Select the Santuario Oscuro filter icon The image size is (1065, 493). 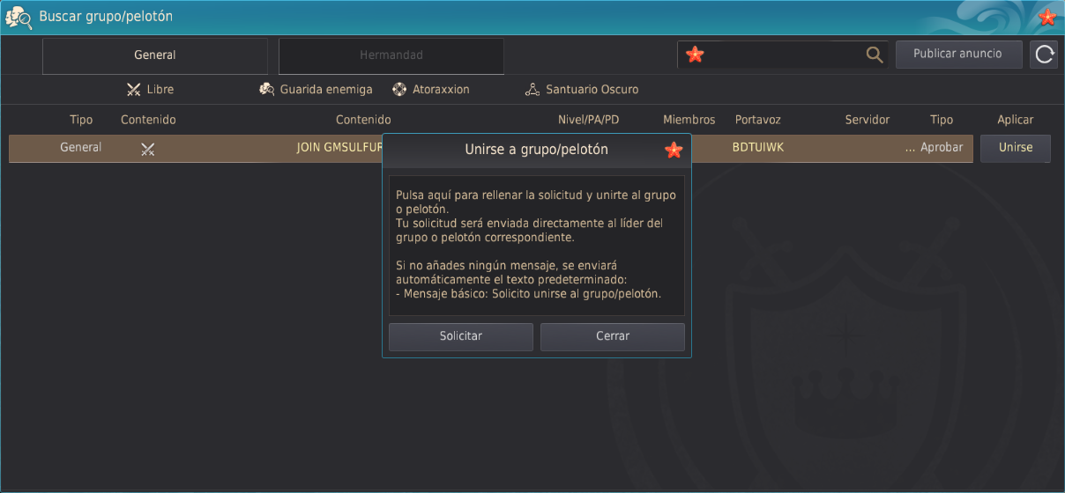[532, 89]
